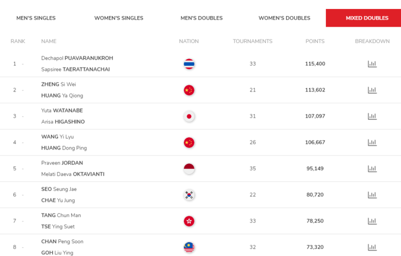This screenshot has width=401, height=256.
Task: Click the Japan flag icon
Action: tap(189, 117)
